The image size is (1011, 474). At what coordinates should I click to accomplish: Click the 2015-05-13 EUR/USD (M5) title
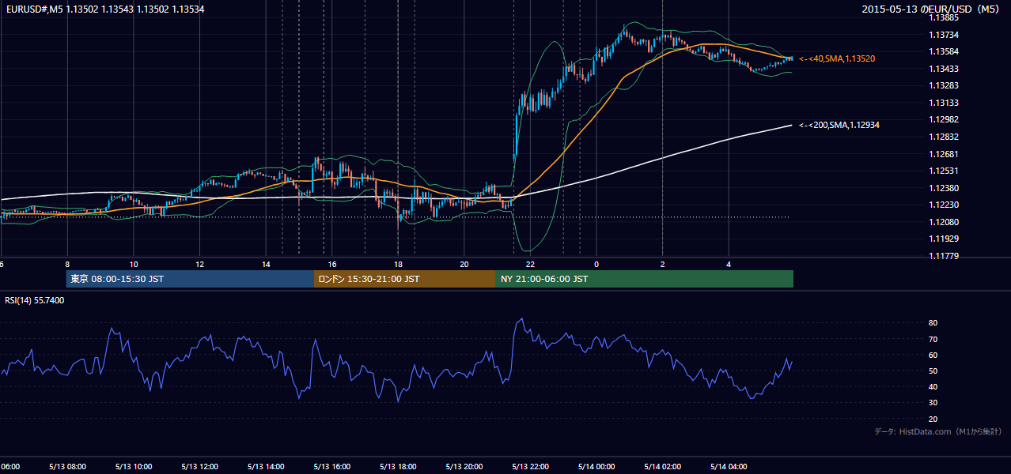coord(930,9)
